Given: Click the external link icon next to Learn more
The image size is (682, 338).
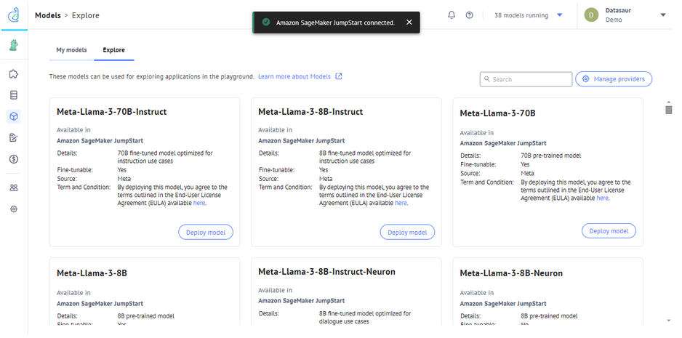Looking at the screenshot, I should (339, 76).
